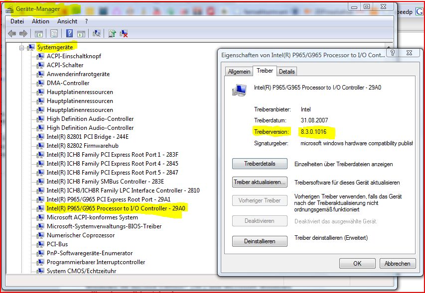Select Microsoft-Systemverwaltungs-BIOS-Treiber entry
425x293 pixels.
pos(104,226)
